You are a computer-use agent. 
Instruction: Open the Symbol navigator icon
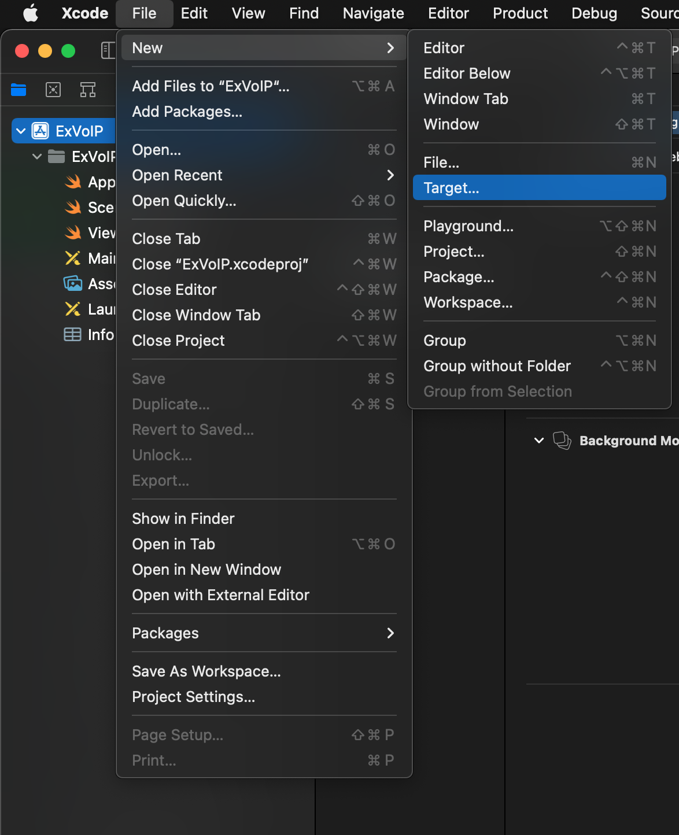(88, 90)
